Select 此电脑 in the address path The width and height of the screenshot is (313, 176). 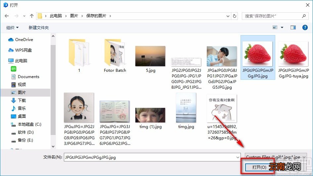tap(56, 16)
